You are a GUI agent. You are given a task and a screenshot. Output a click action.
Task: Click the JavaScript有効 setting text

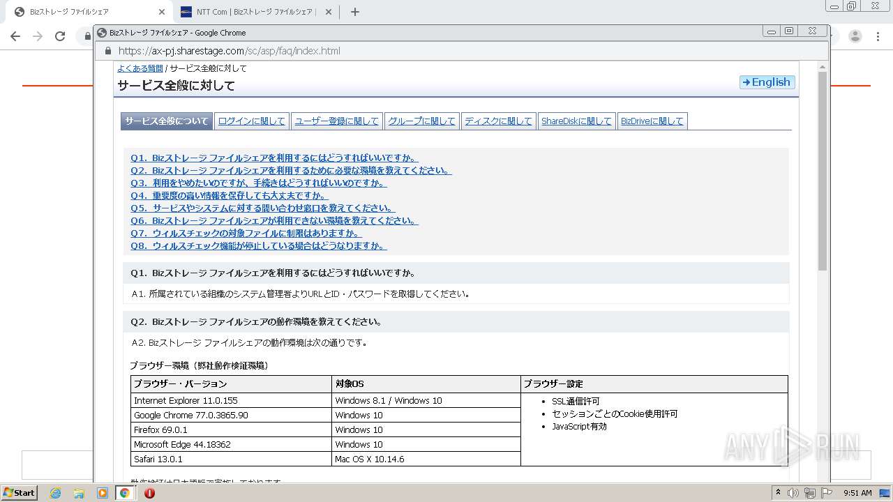tap(579, 427)
